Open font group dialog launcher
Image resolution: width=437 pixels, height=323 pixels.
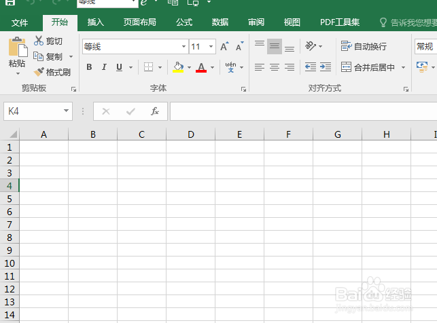[243, 89]
